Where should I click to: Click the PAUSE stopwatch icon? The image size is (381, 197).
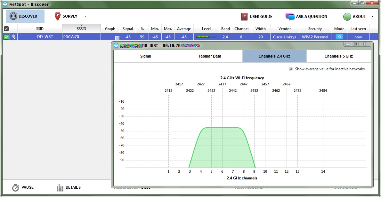pyautogui.click(x=16, y=187)
